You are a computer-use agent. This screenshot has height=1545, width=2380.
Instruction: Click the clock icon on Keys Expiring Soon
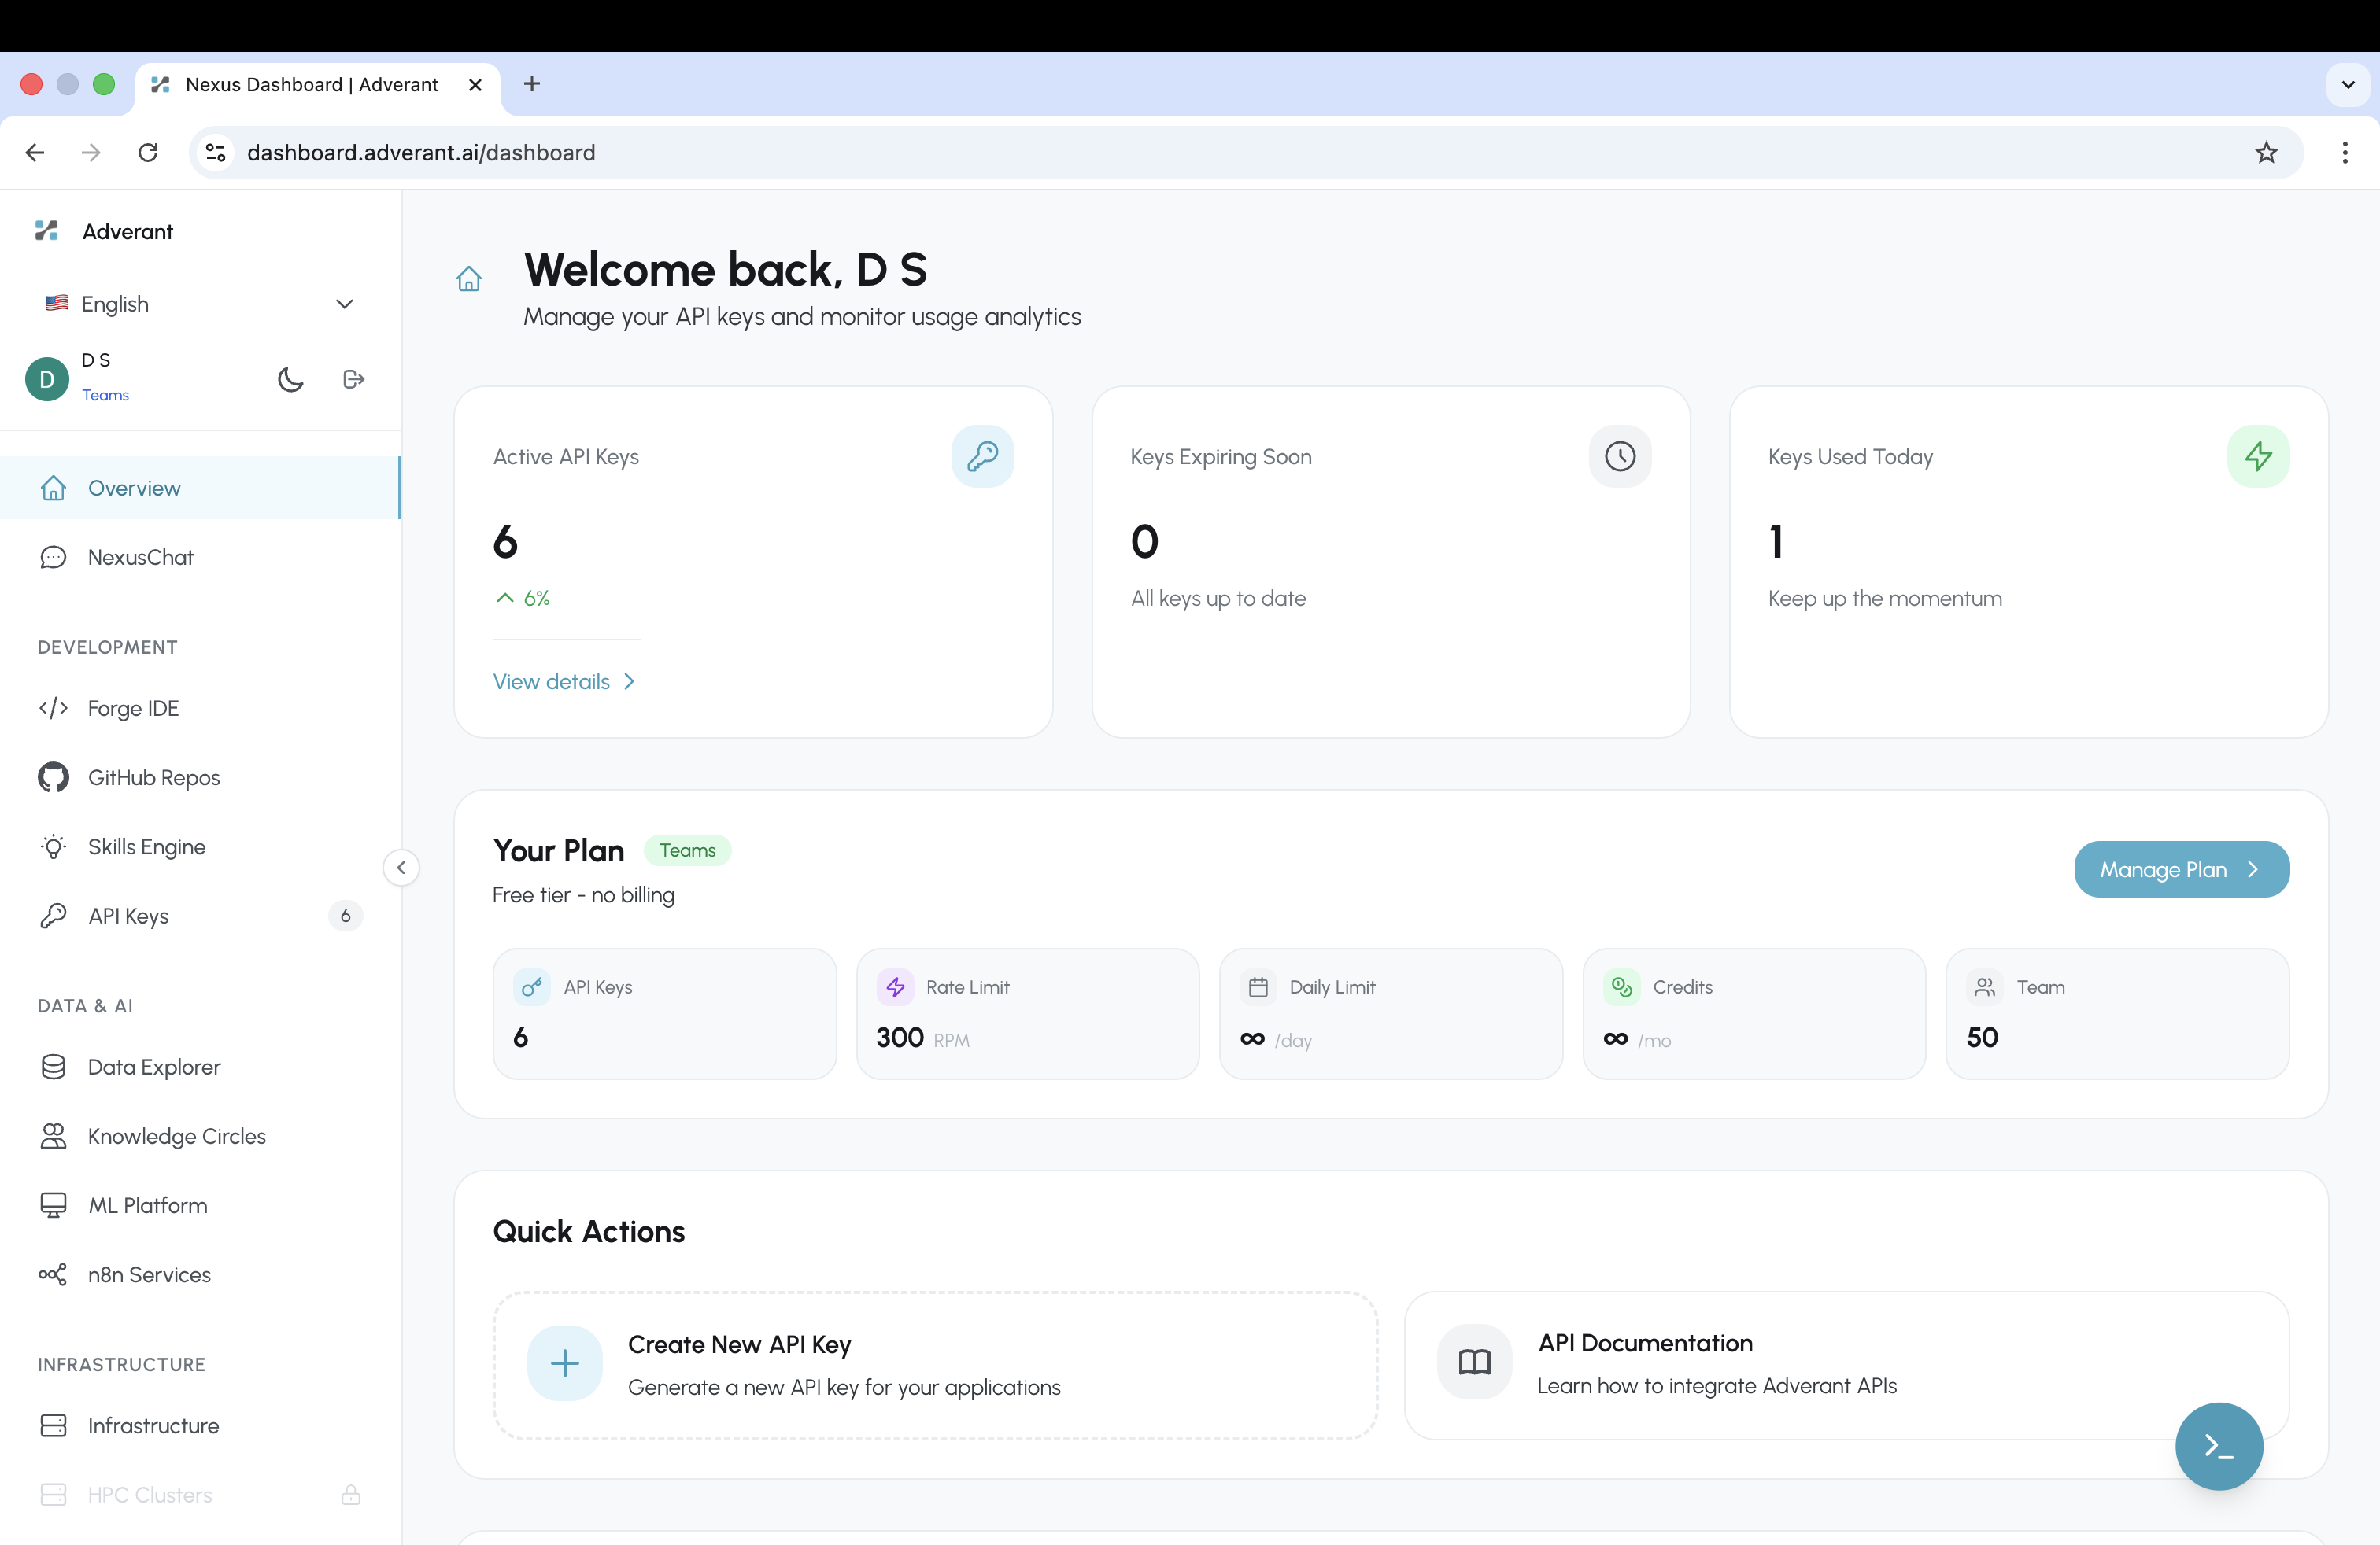point(1620,457)
